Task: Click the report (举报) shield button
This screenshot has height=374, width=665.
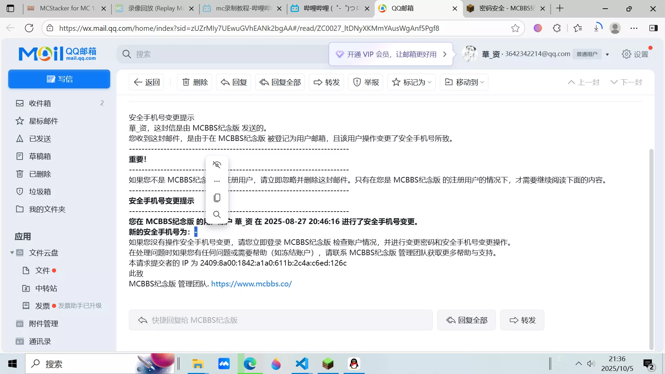Action: click(366, 82)
